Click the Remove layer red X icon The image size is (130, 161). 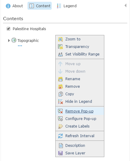(x=60, y=87)
